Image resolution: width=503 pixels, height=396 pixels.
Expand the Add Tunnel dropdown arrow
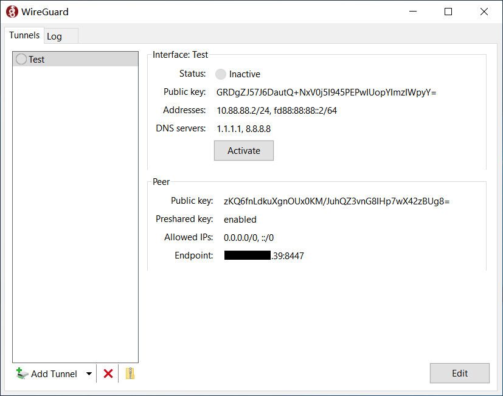[89, 373]
